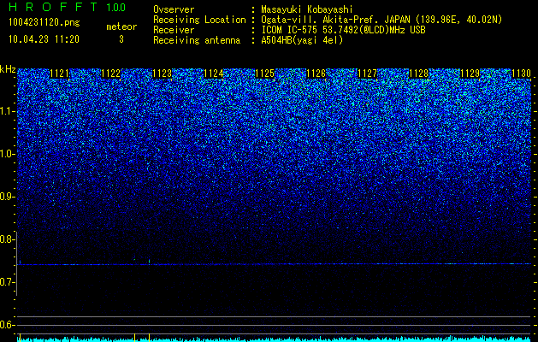The width and height of the screenshot is (538, 342).
Task: Click the Receiver label in header
Action: coord(174,30)
